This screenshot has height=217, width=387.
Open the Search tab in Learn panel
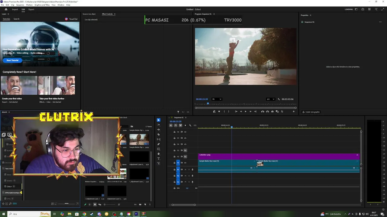click(16, 19)
